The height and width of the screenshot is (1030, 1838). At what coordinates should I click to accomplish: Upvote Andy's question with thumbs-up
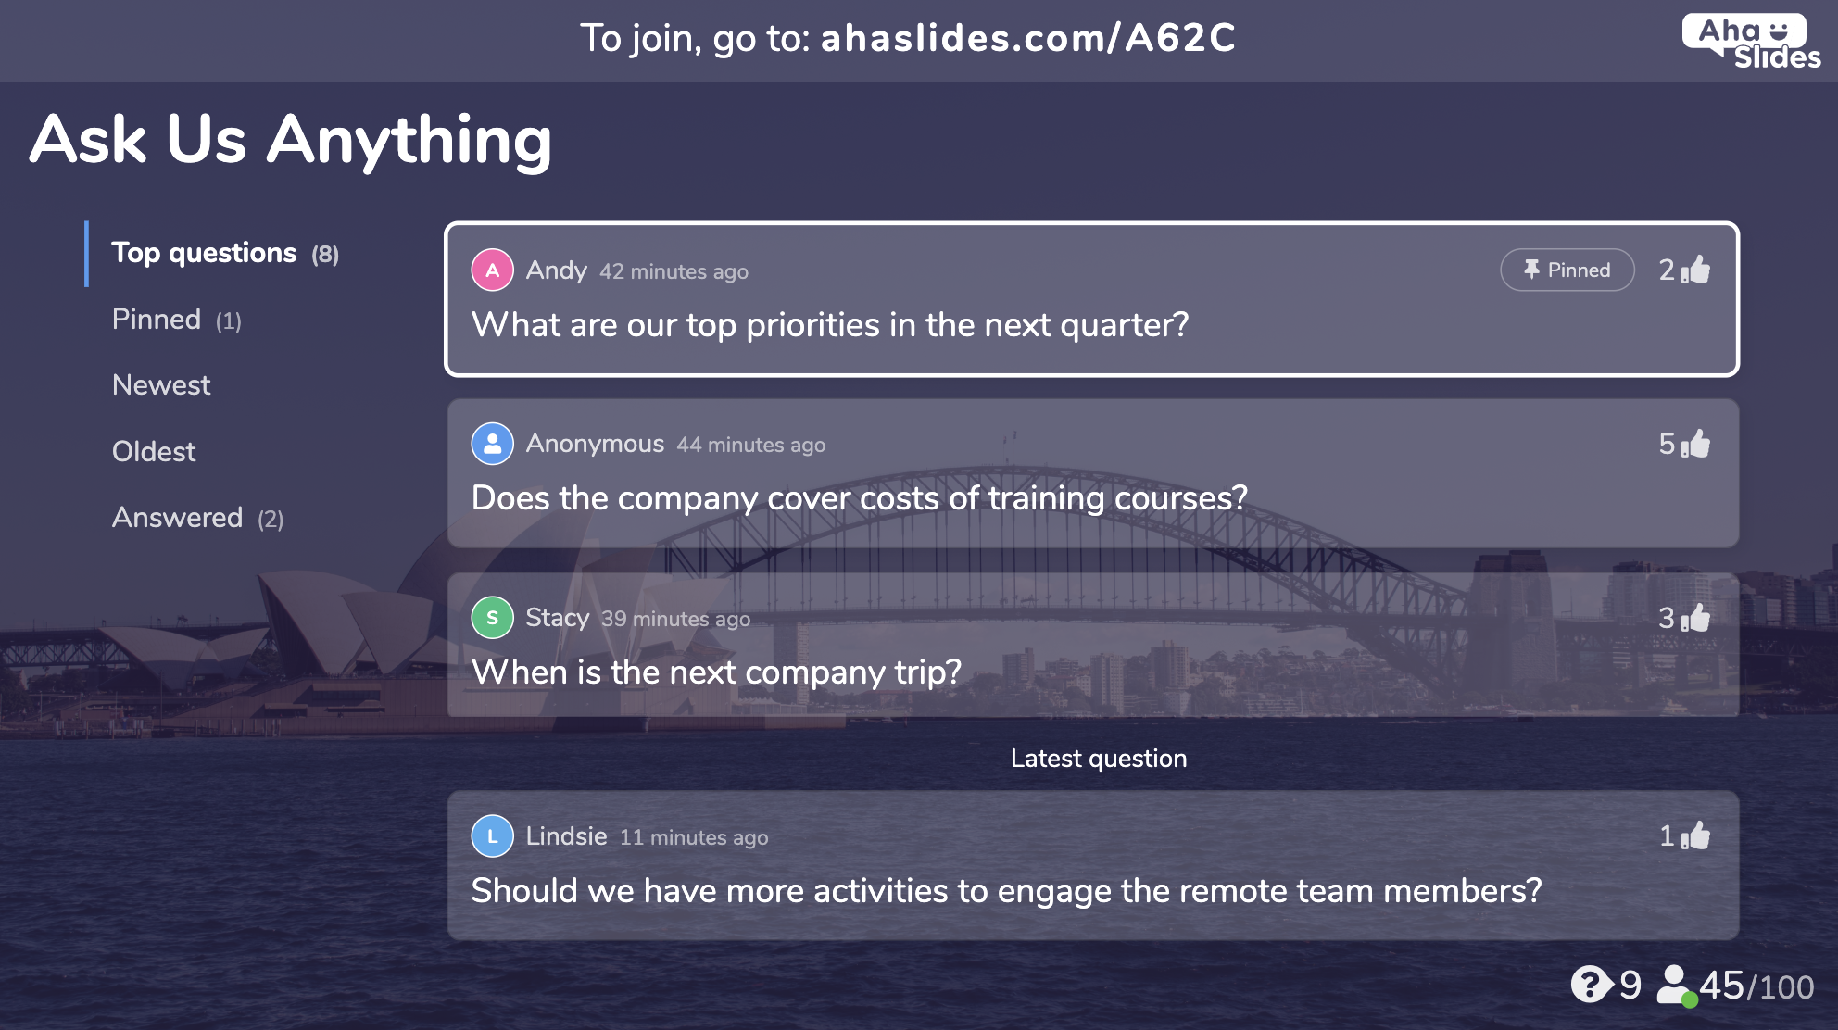click(1696, 270)
